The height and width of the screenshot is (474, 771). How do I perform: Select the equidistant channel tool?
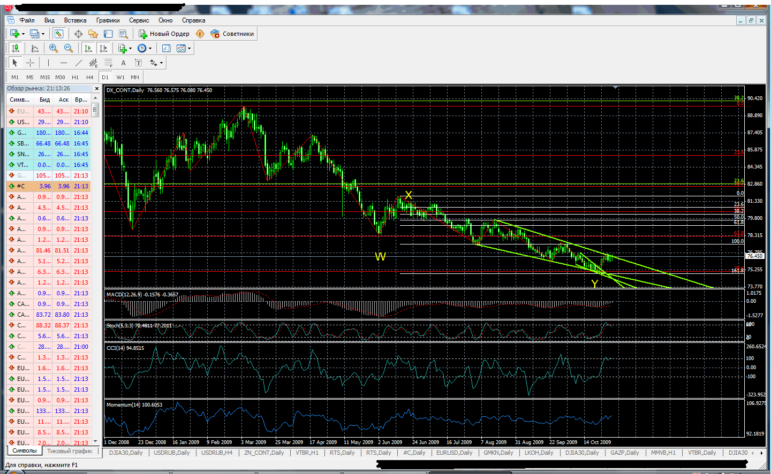click(x=93, y=63)
